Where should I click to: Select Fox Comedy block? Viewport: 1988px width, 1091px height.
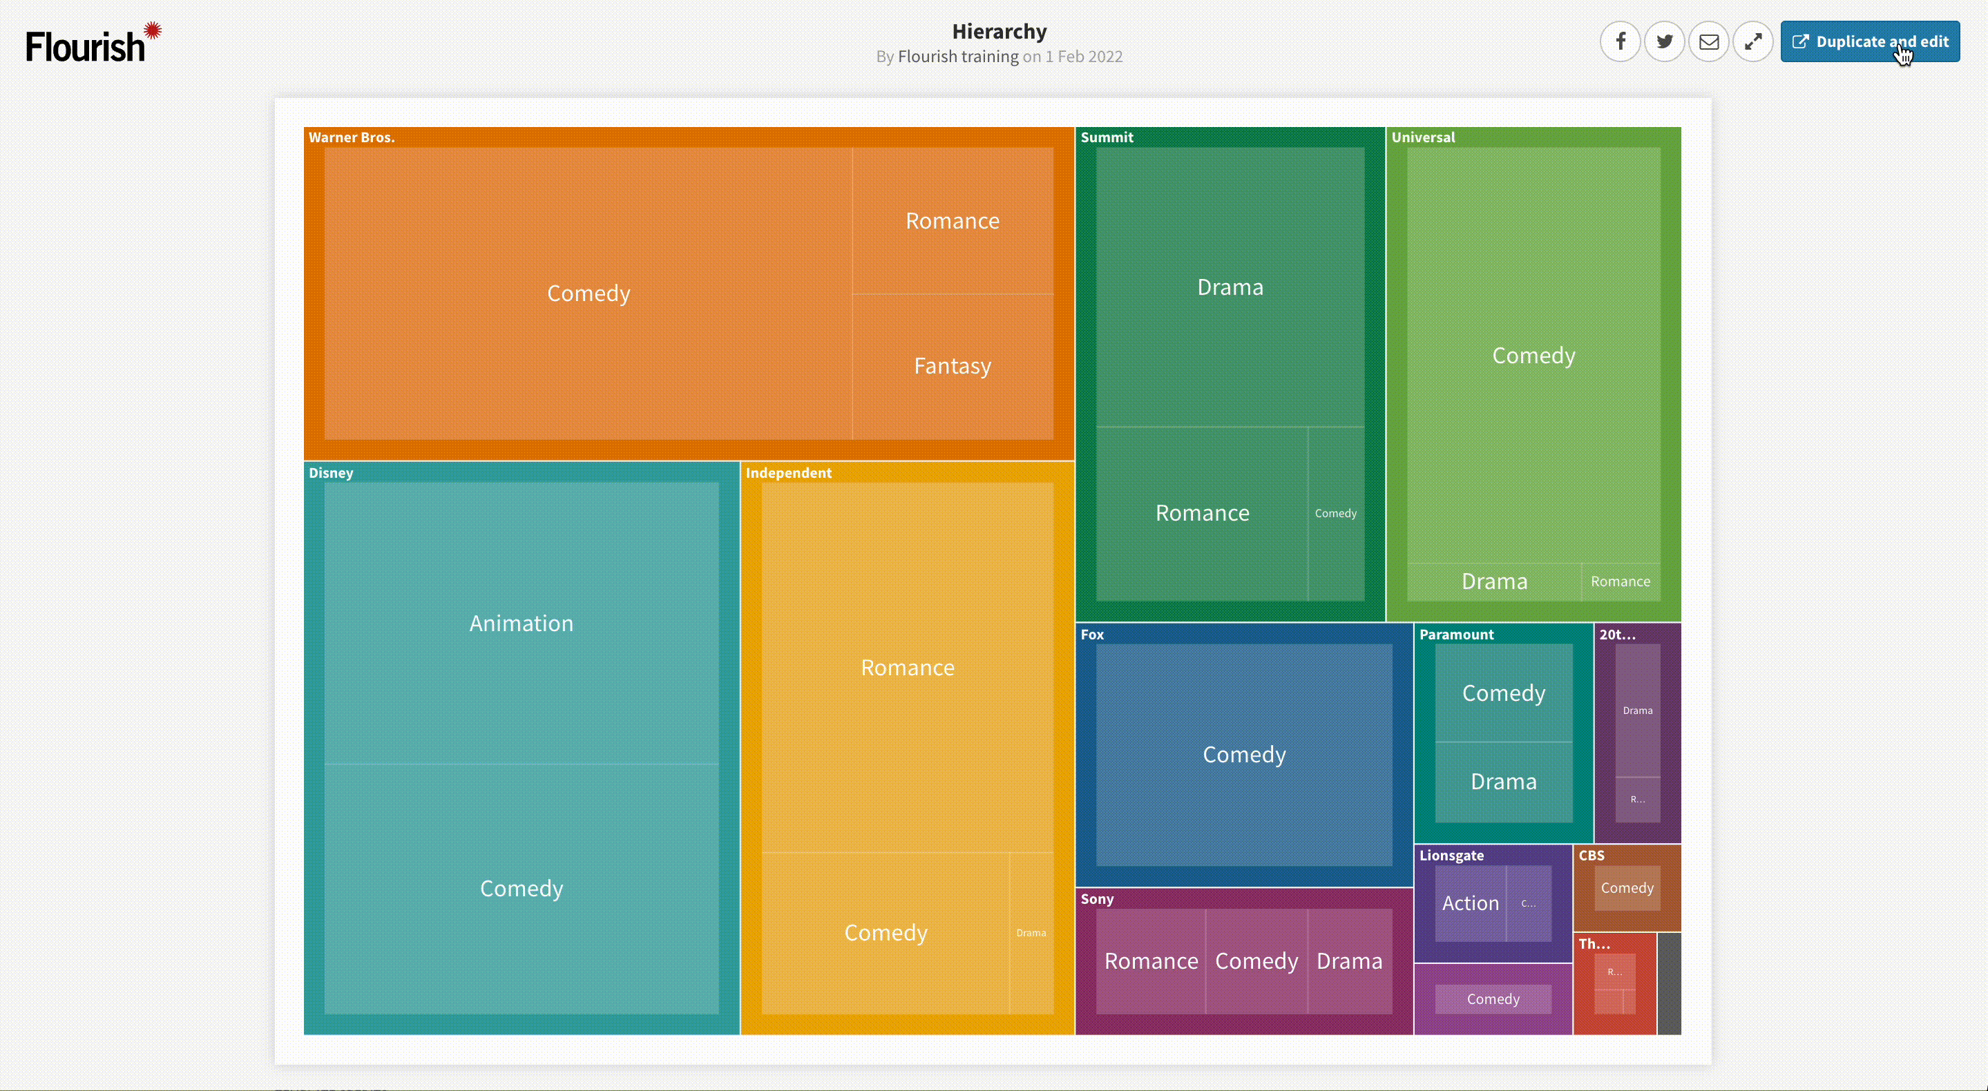(1244, 755)
